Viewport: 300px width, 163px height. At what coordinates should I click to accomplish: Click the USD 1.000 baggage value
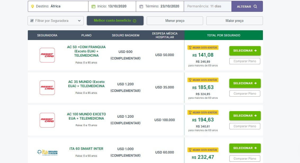(126, 149)
